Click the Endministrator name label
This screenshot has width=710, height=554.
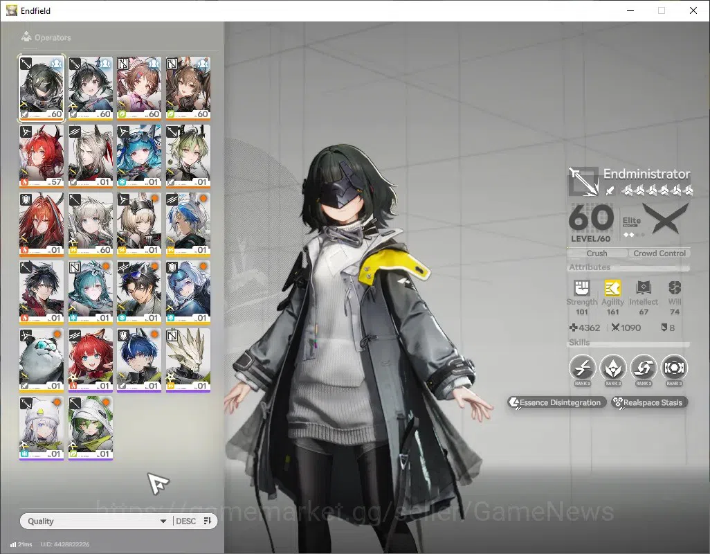coord(646,174)
